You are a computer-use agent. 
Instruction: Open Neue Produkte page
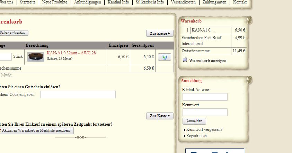55,2
